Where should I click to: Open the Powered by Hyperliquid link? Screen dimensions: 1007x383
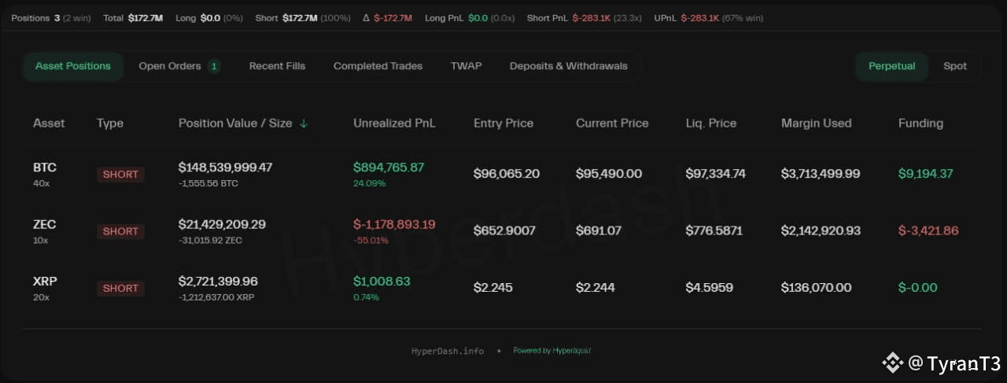click(551, 351)
